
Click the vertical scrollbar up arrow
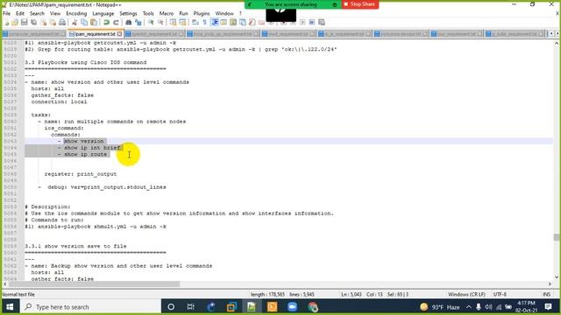click(557, 43)
